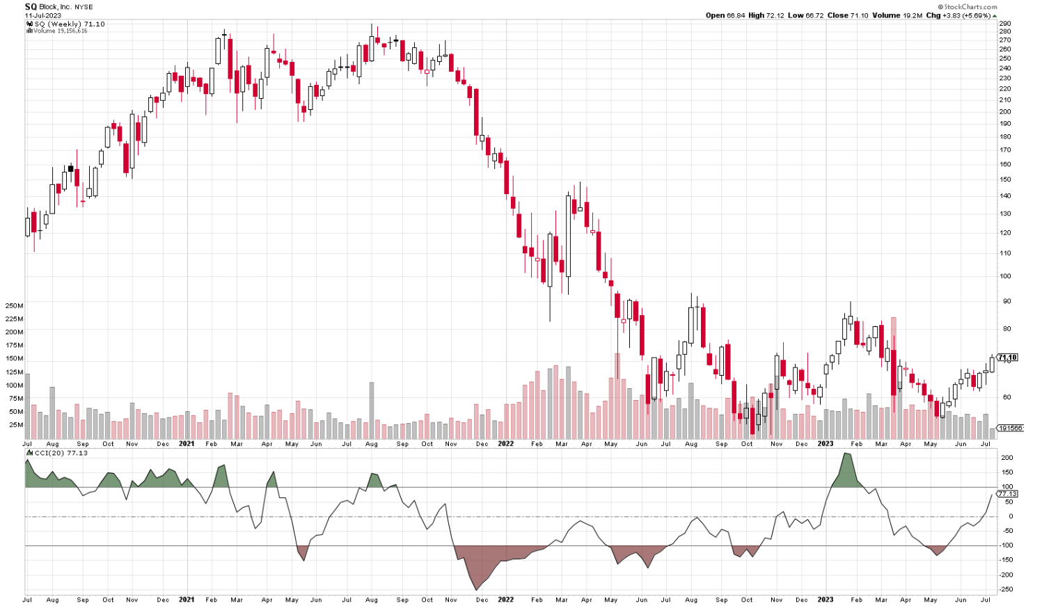Click the CCI(20) indicator marker icon

click(29, 453)
